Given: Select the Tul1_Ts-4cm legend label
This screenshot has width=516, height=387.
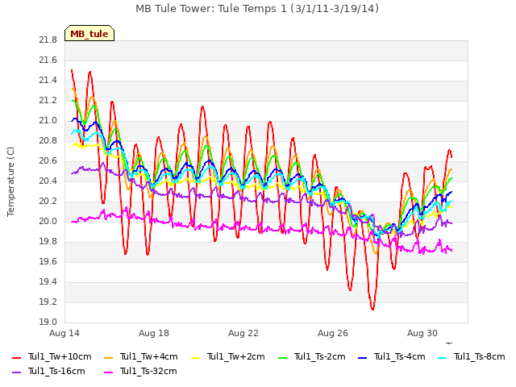Looking at the screenshot, I should tap(400, 356).
